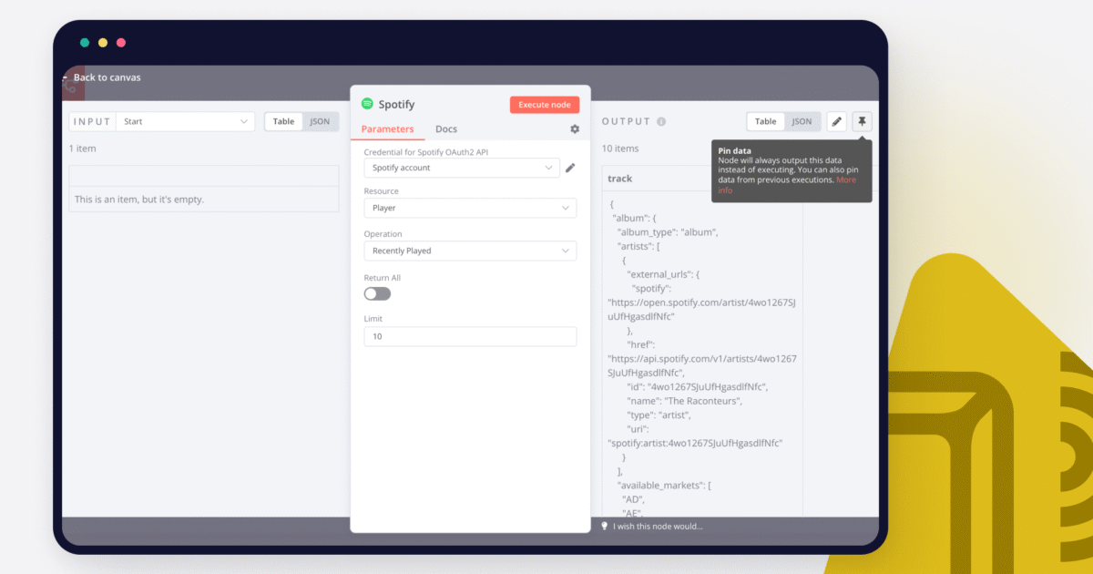1093x574 pixels.
Task: Expand the Resource dropdown showing Player
Action: (x=470, y=208)
